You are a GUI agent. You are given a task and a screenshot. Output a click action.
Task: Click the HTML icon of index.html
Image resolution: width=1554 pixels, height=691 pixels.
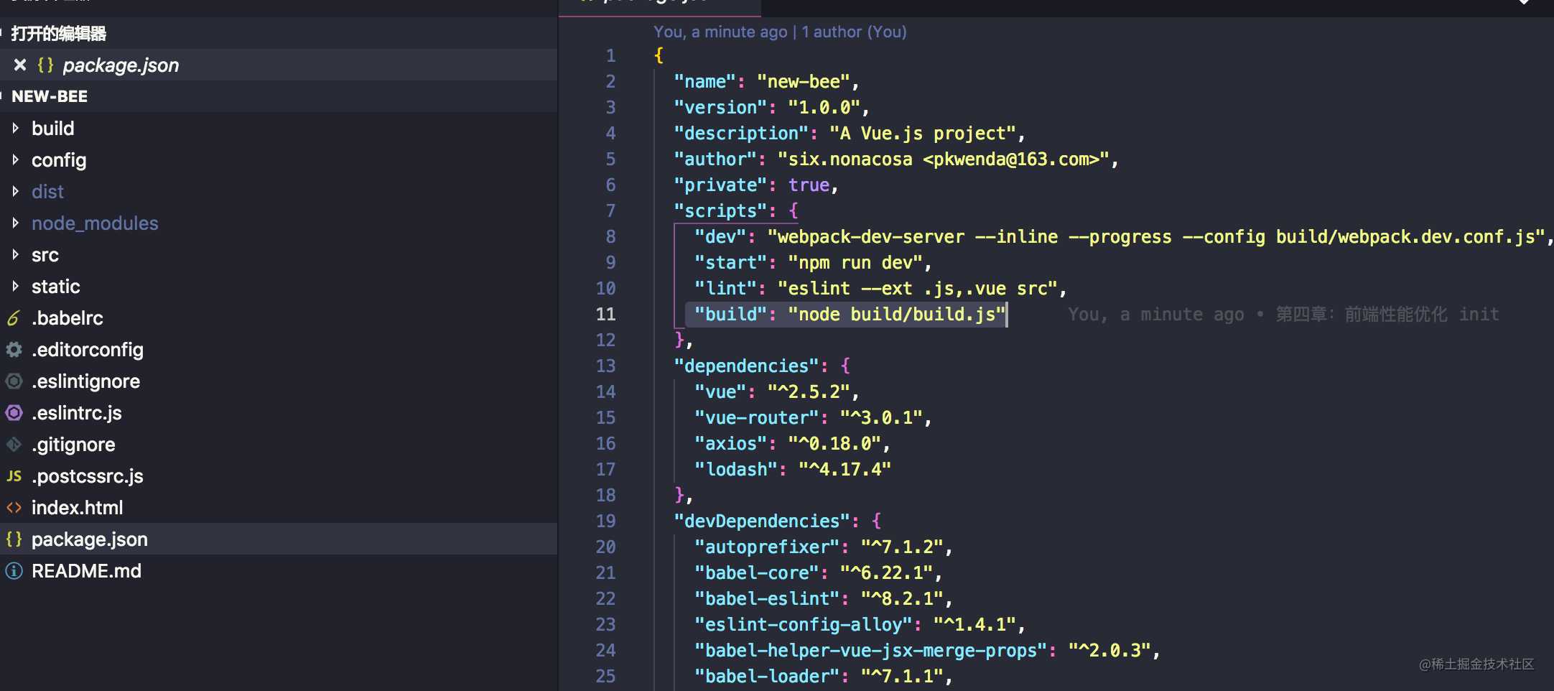tap(14, 507)
